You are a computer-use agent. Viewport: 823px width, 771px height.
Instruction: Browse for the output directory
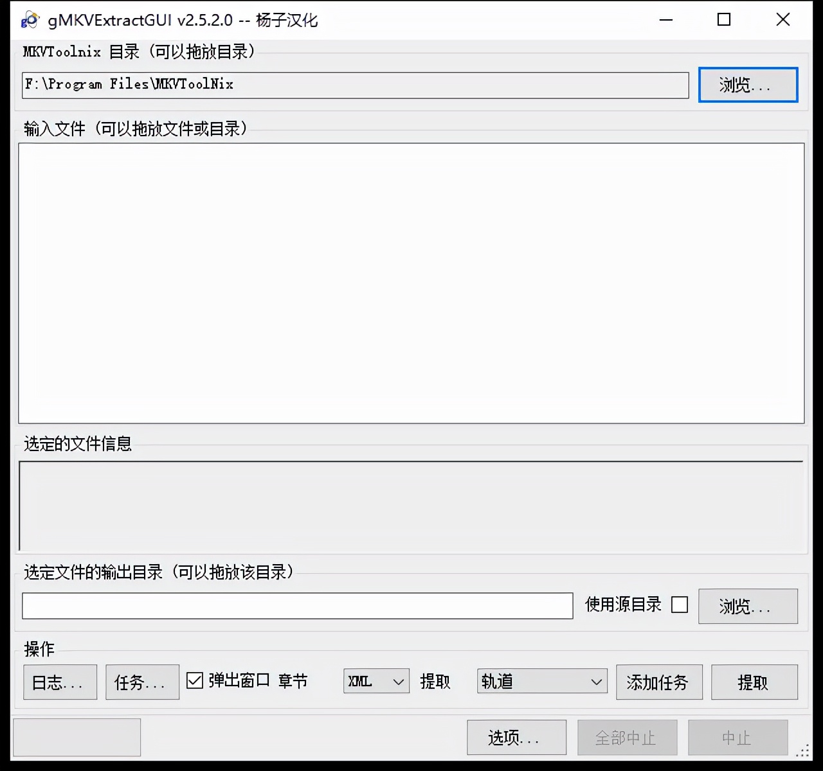[748, 606]
